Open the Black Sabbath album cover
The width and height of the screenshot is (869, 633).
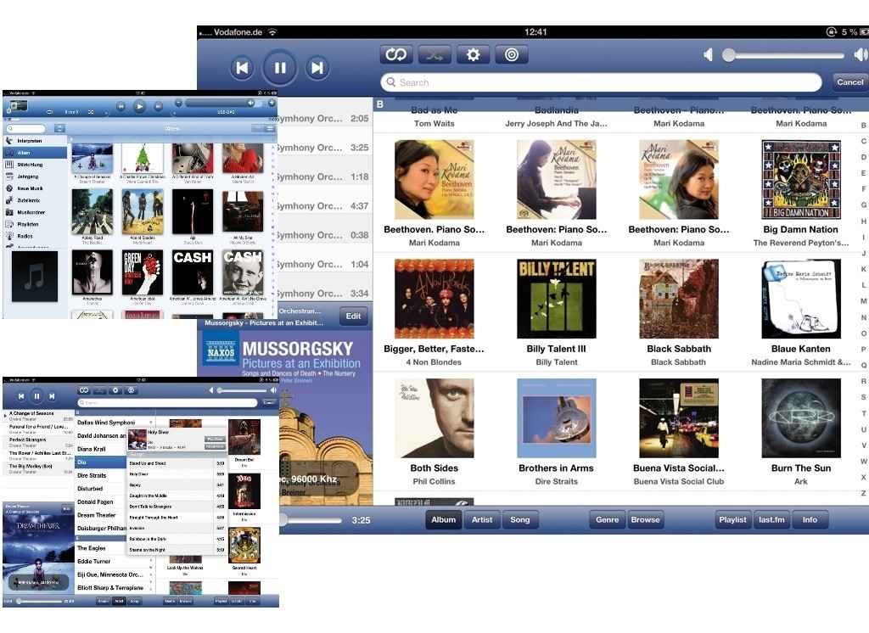(x=678, y=299)
